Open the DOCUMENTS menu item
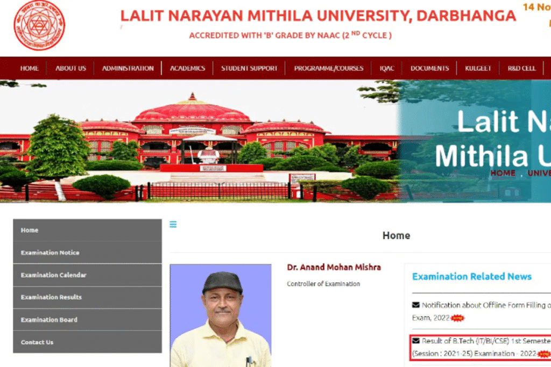Screen dimensions: 551x367 [429, 68]
